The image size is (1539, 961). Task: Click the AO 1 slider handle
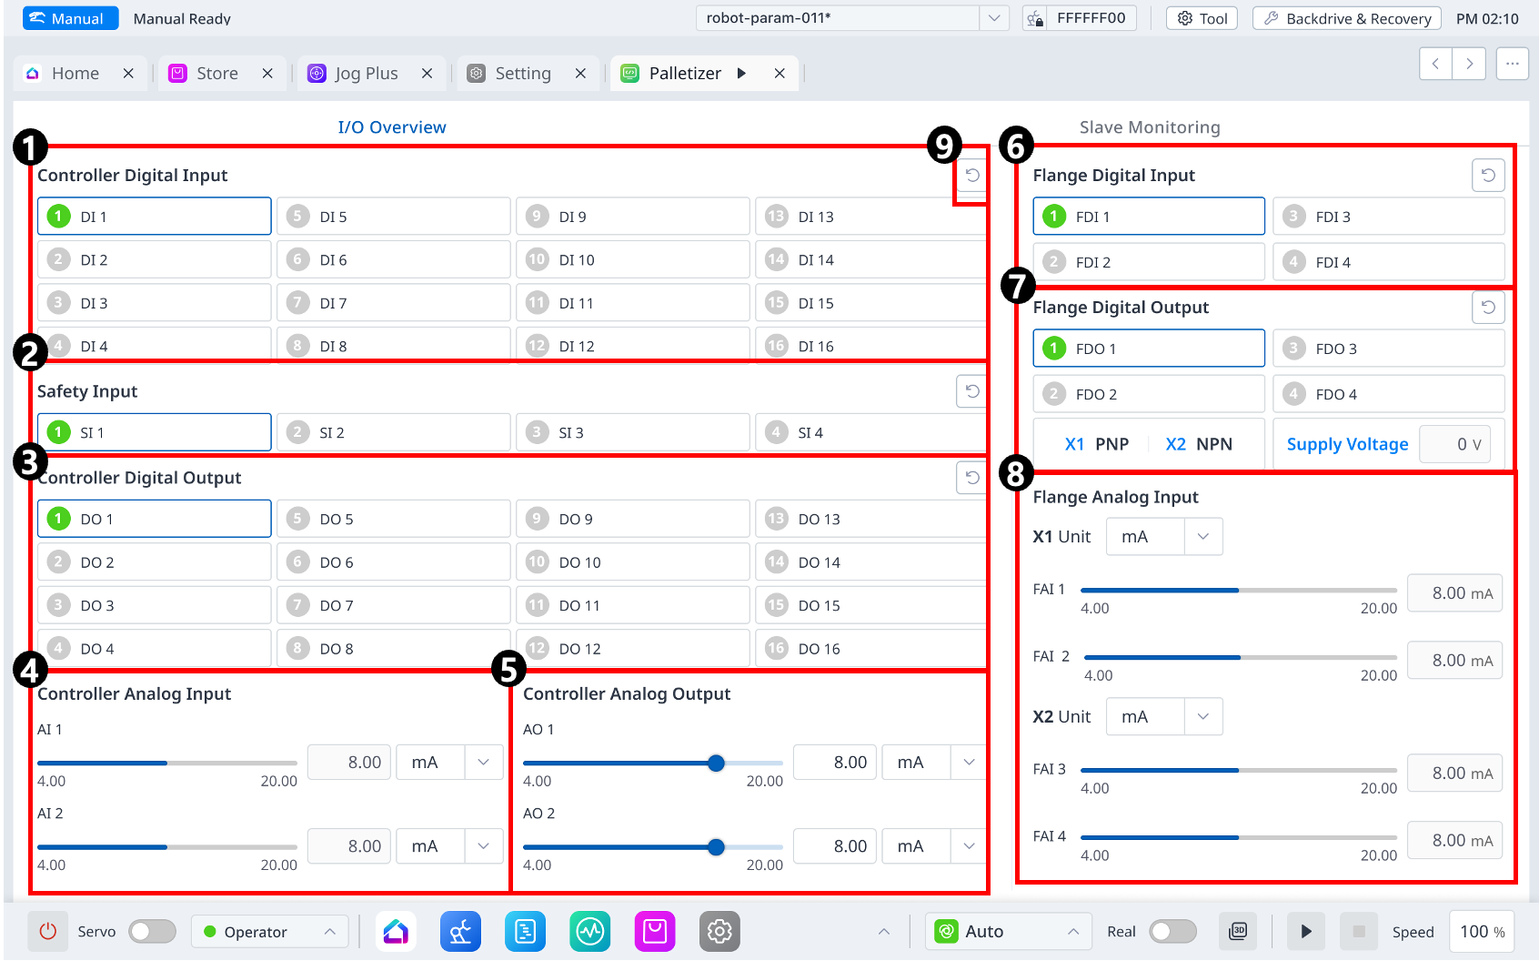tap(716, 763)
